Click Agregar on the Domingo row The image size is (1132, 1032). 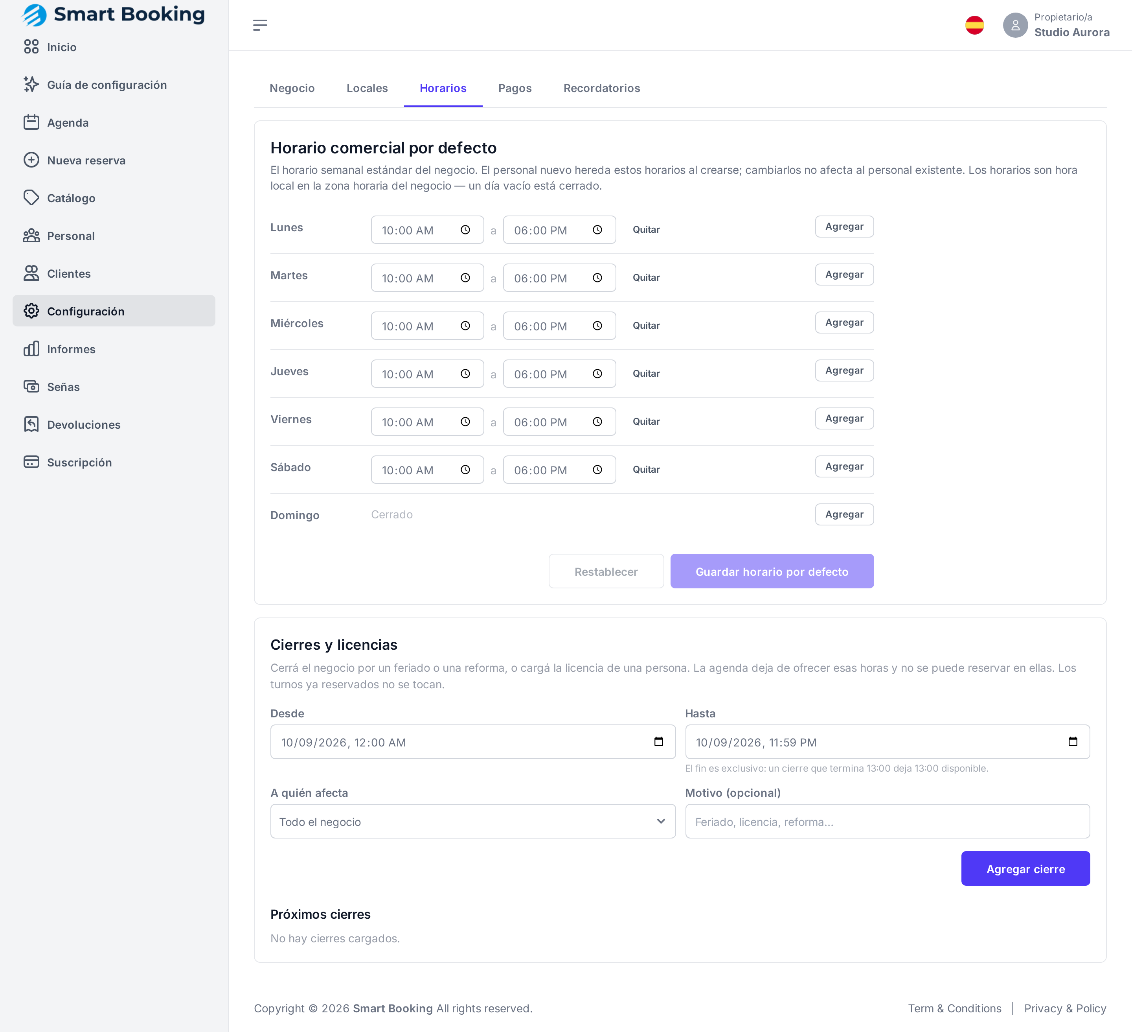point(845,514)
